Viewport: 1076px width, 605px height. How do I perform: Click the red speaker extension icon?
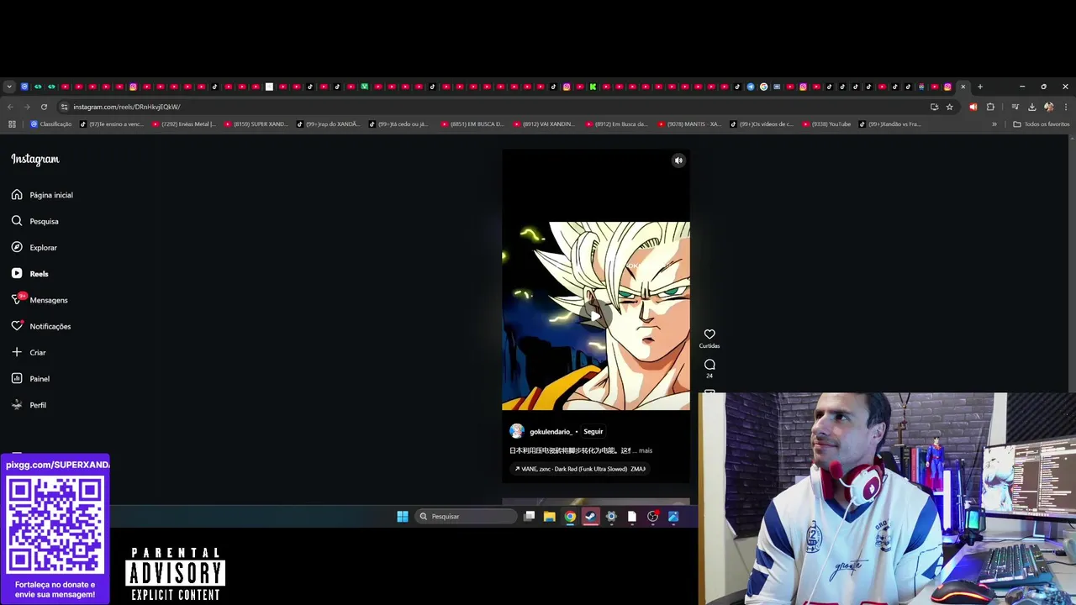pyautogui.click(x=973, y=107)
